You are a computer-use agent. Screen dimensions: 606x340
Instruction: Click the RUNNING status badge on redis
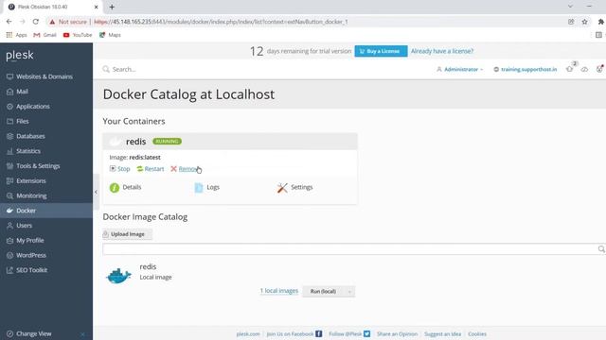point(167,142)
